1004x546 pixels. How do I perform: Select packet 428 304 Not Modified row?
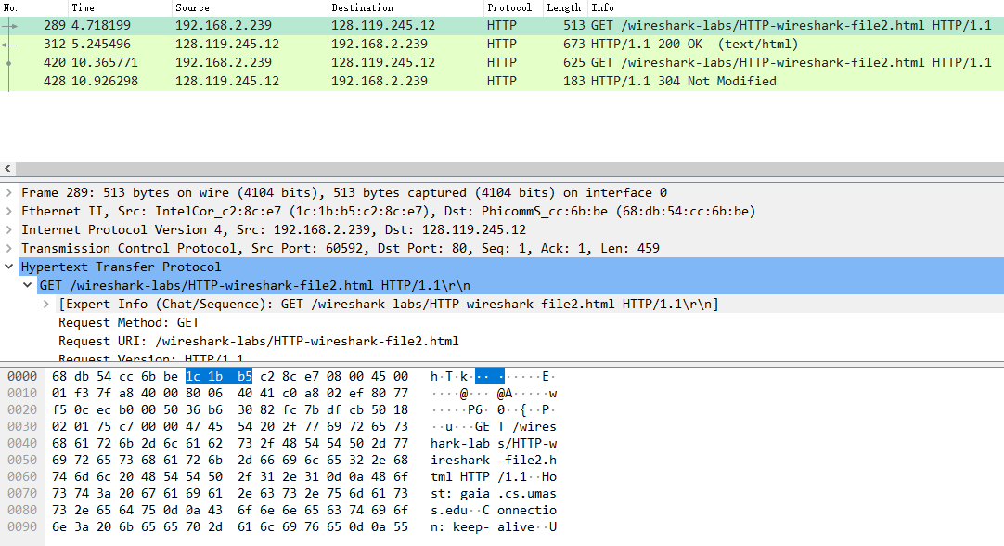(502, 82)
